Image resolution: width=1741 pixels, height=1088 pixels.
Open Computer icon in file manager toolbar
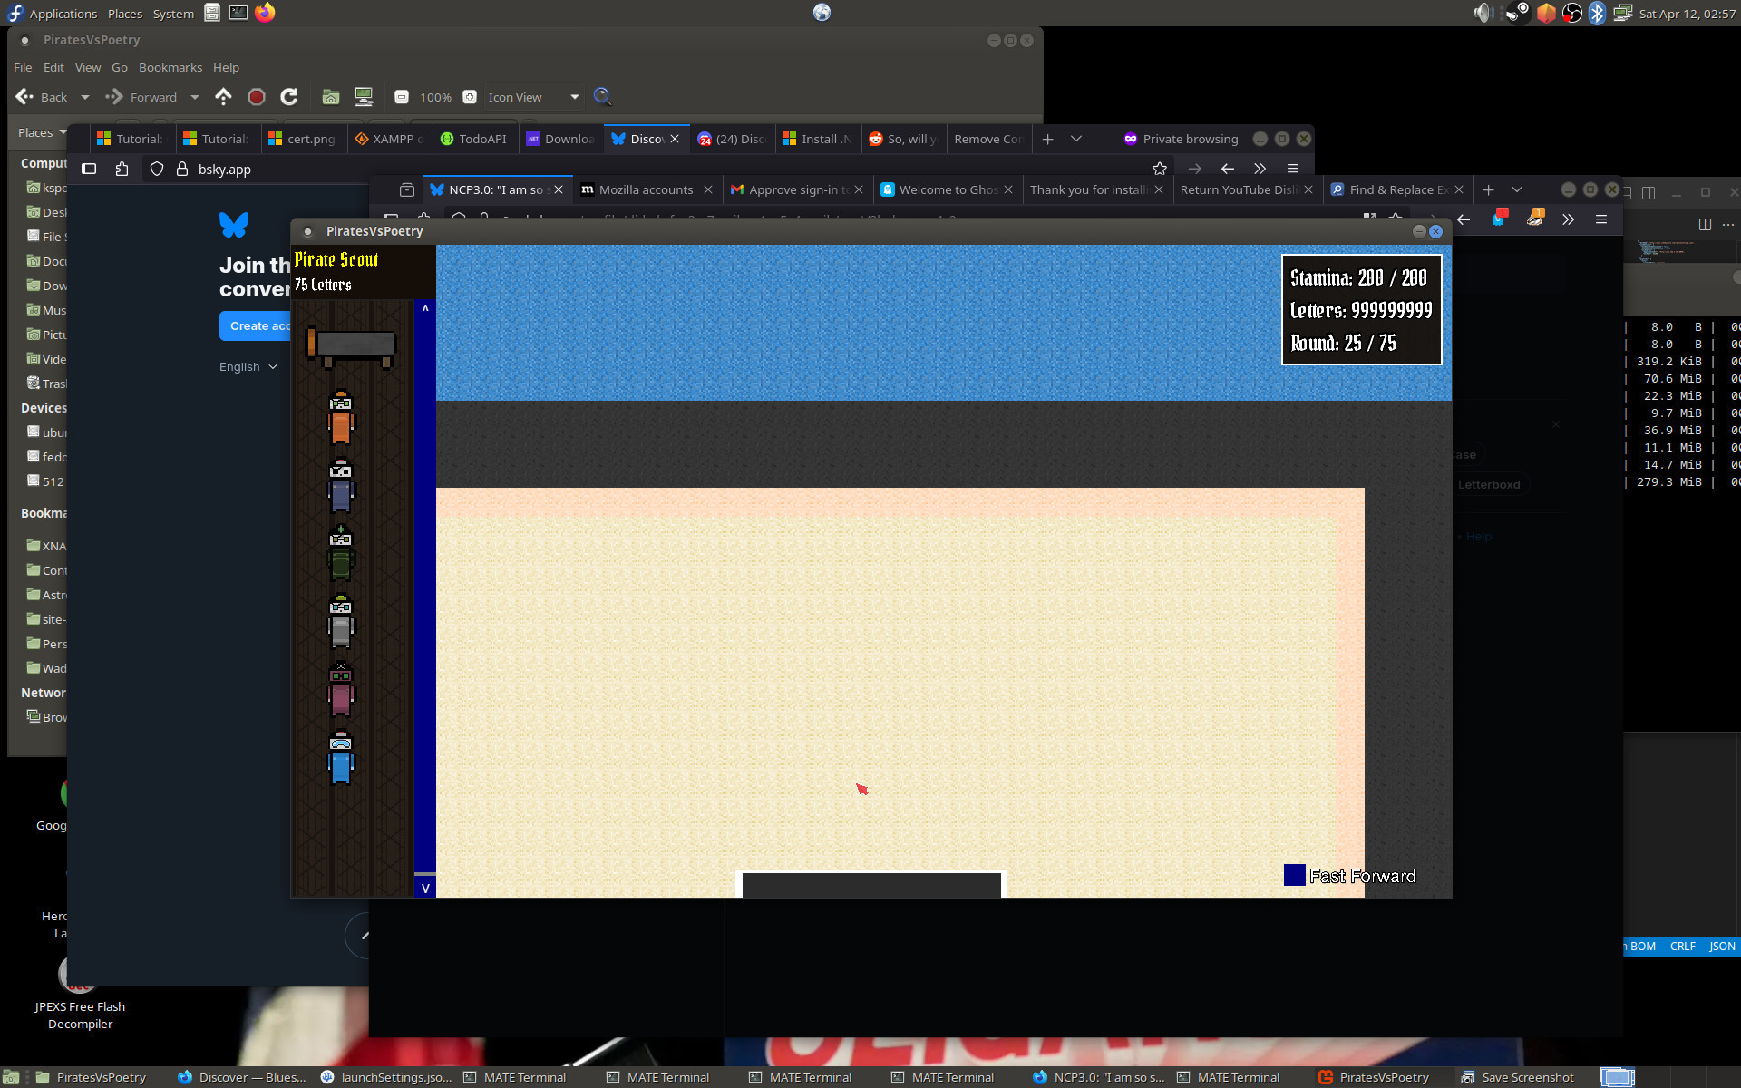tap(364, 97)
